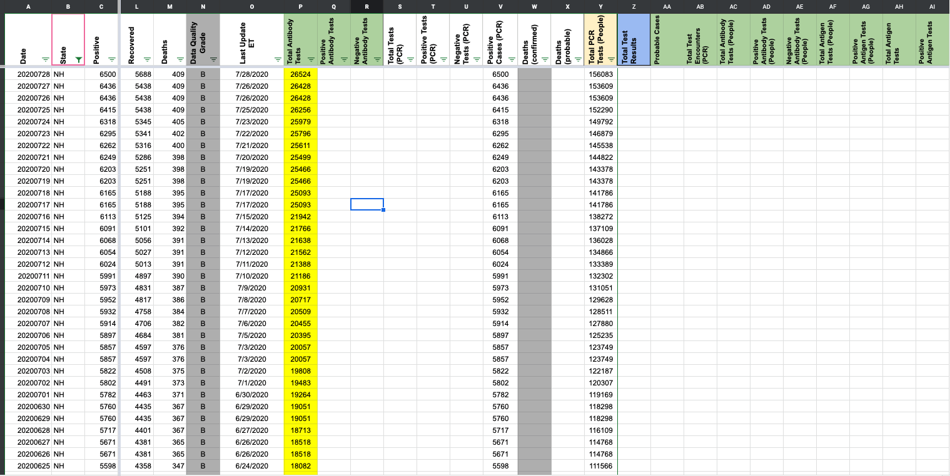Open the Data Quality Grade filter icon
The width and height of the screenshot is (950, 476).
[x=213, y=59]
